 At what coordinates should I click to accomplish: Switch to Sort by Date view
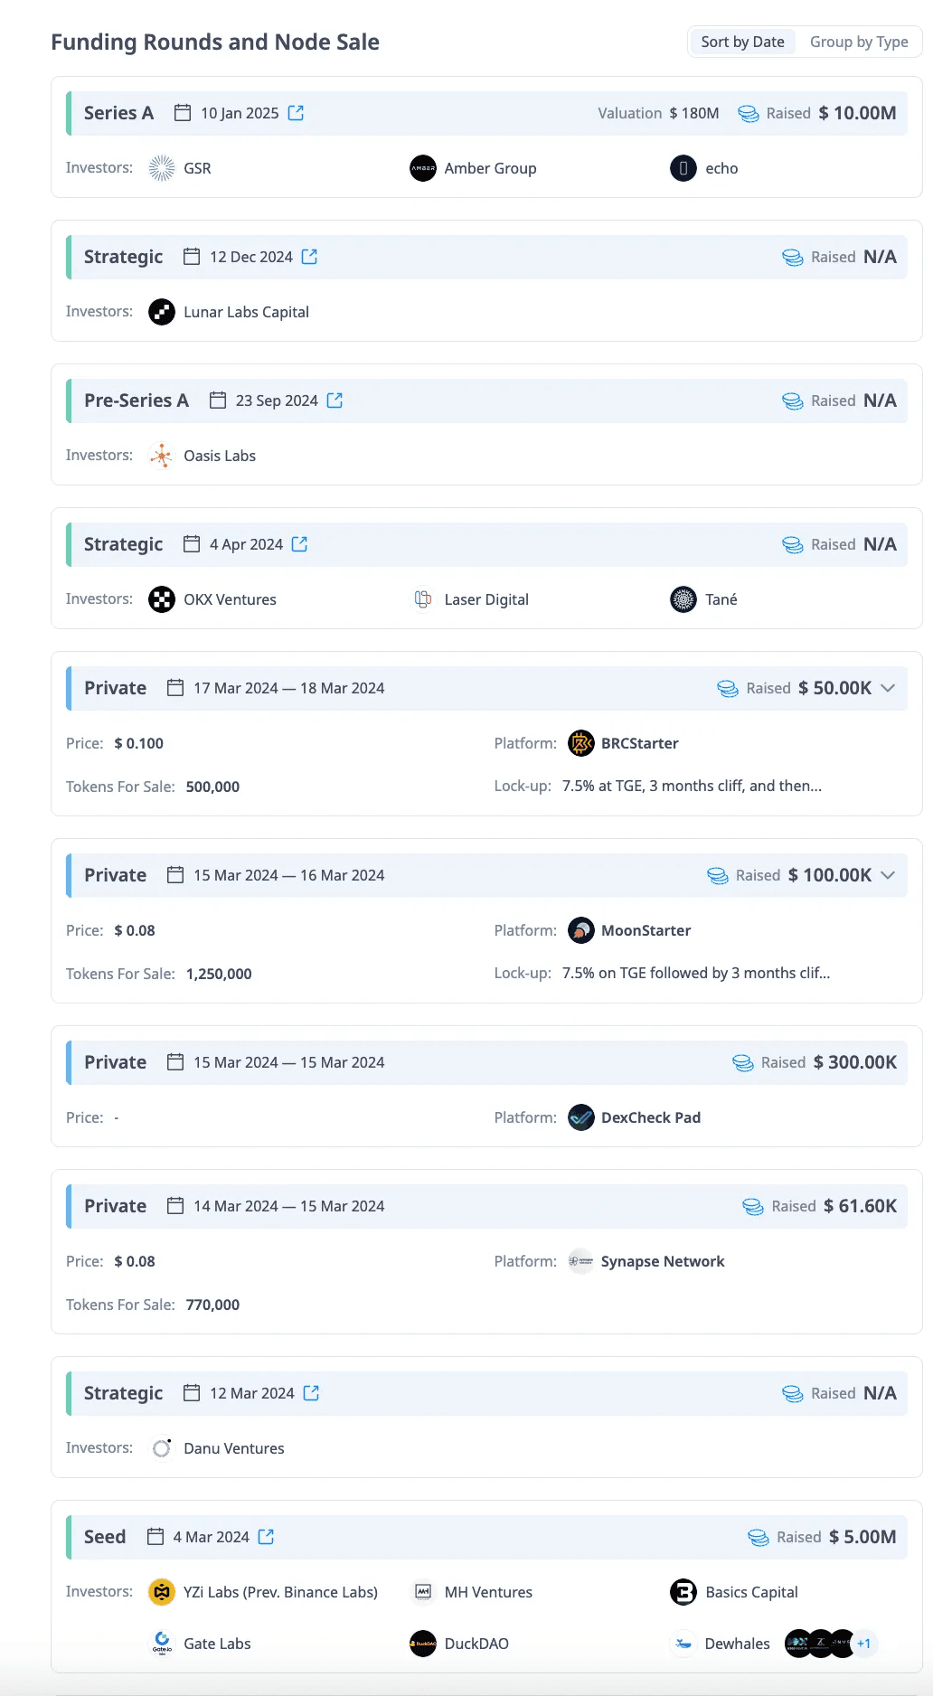(x=742, y=42)
